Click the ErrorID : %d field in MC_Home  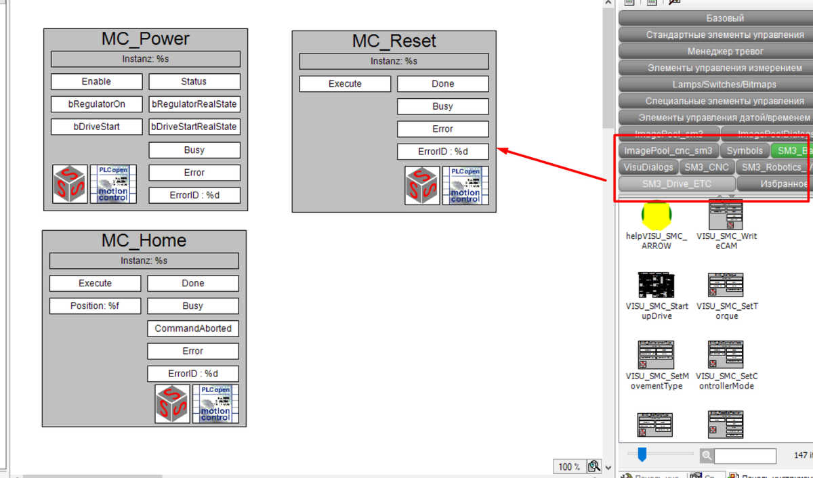click(x=193, y=374)
